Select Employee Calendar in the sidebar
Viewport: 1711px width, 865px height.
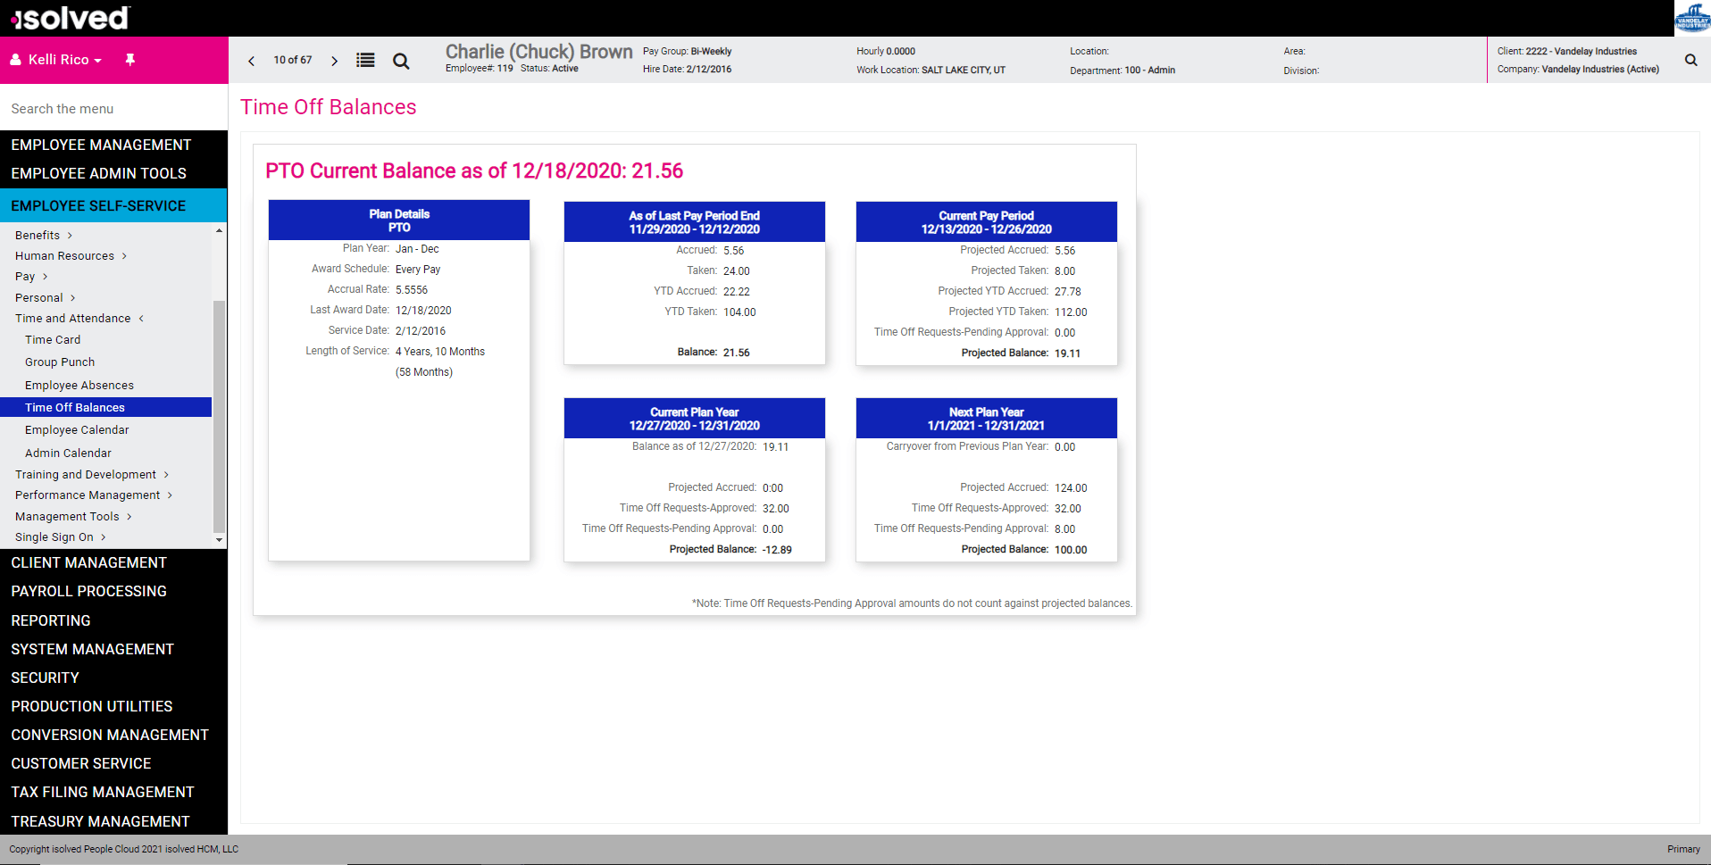77,429
